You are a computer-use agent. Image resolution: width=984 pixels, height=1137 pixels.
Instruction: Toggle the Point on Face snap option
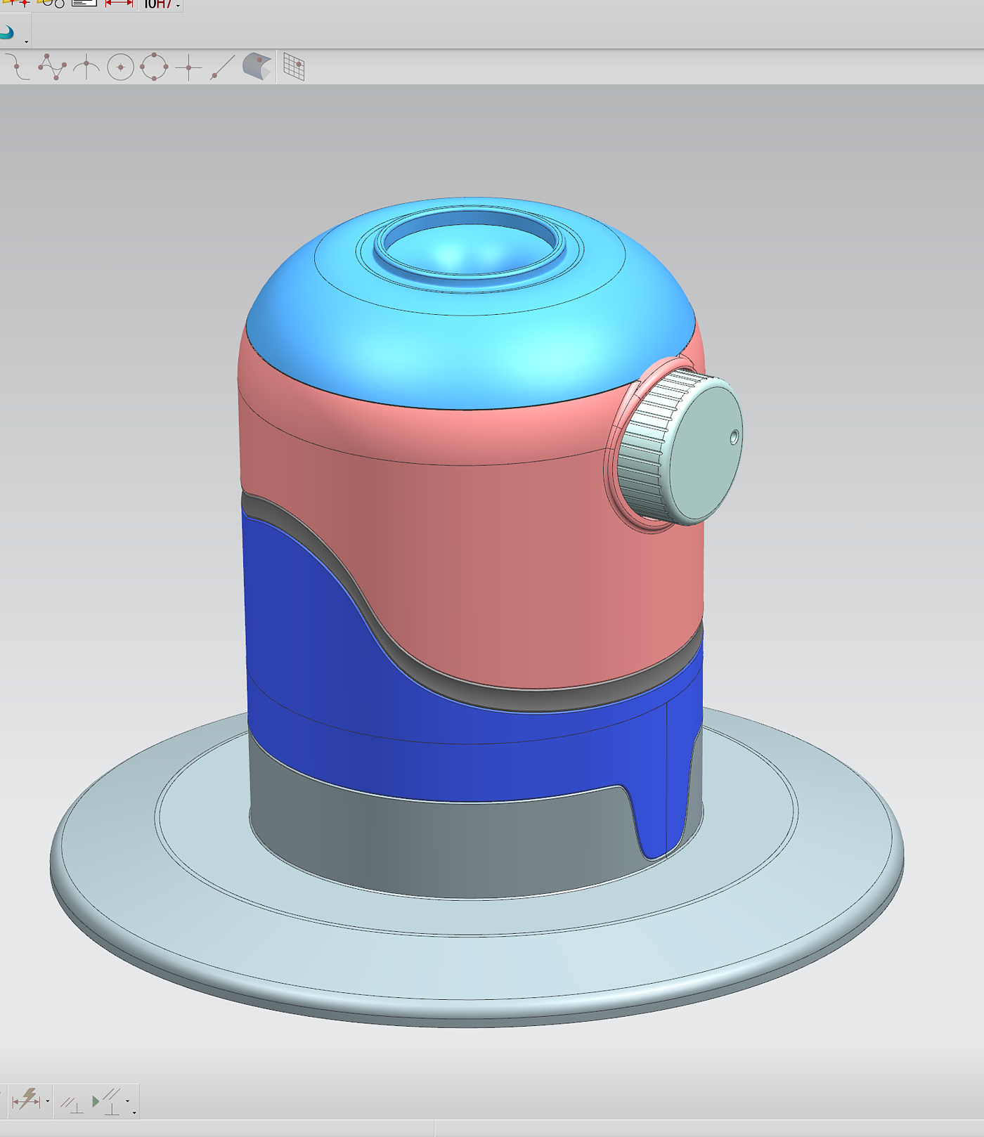tap(257, 67)
